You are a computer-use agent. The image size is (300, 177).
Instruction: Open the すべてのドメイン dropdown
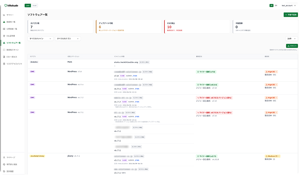coord(41,39)
